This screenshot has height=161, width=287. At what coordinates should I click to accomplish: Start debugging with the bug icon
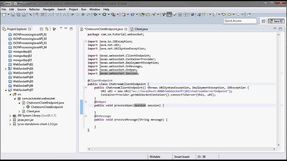pyautogui.click(x=95, y=15)
